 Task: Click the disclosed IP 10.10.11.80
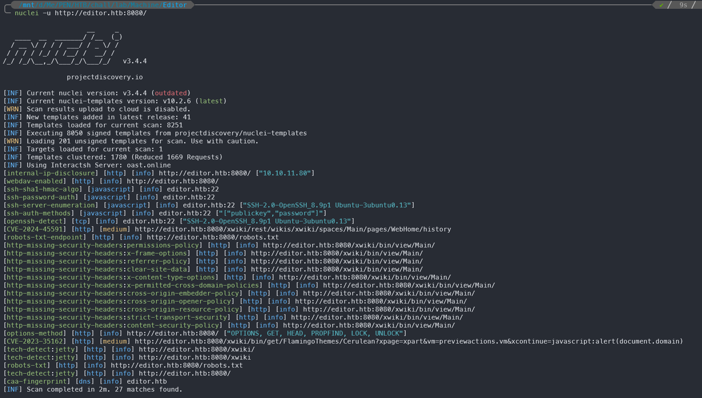285,173
